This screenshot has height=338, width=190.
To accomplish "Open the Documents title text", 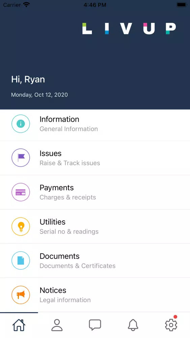I will coord(60,256).
